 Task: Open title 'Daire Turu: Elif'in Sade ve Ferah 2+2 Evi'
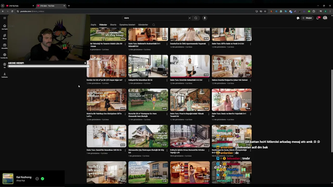tap(228, 44)
